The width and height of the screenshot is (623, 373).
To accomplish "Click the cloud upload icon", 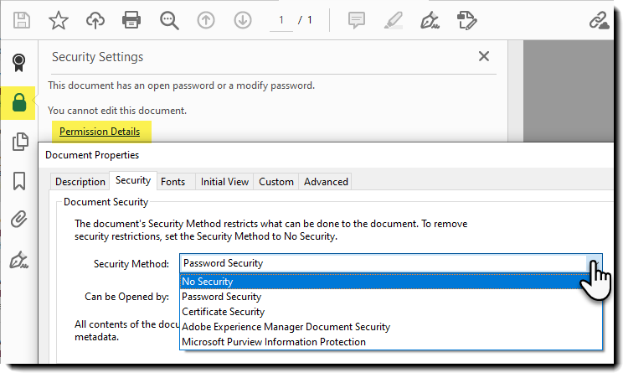I will tap(95, 18).
